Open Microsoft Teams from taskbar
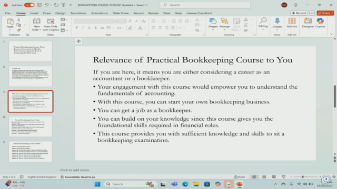 tap(174, 184)
